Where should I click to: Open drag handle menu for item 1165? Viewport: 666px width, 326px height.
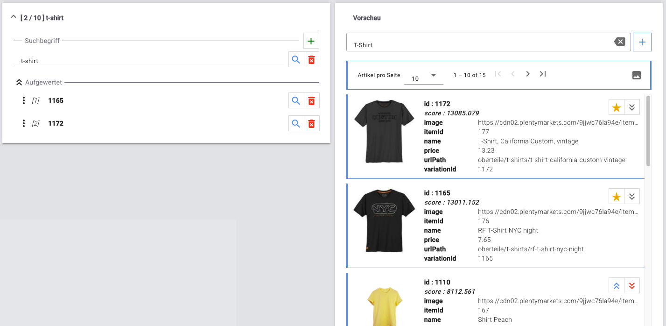23,100
